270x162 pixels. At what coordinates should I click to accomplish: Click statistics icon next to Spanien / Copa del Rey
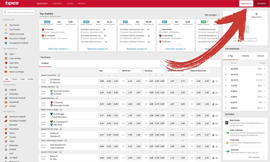(x=59, y=75)
